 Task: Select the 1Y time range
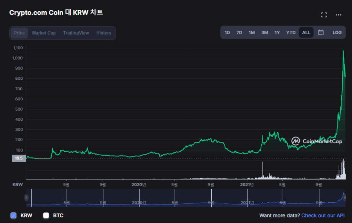point(277,33)
